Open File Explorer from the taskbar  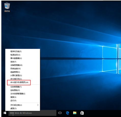pos(75,113)
